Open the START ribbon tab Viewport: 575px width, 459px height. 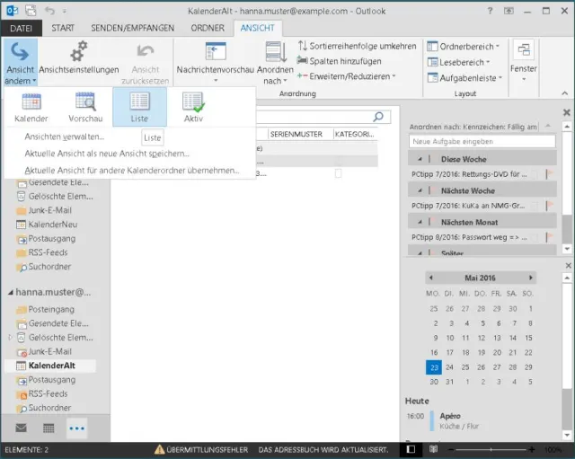coord(63,28)
